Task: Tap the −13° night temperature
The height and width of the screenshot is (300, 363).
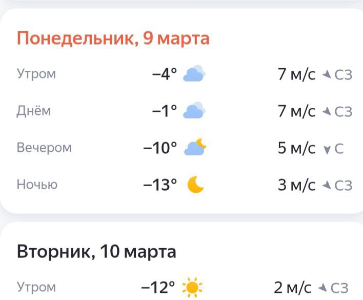Action: (160, 185)
